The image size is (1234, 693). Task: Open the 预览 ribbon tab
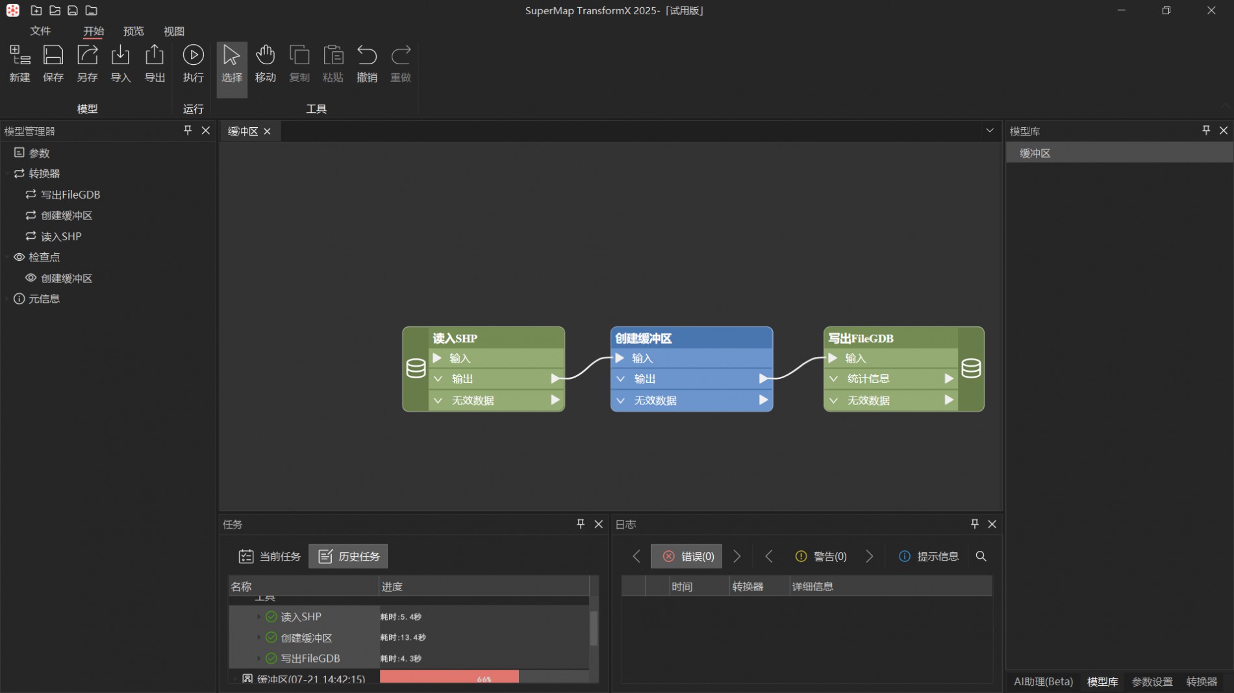coord(134,30)
